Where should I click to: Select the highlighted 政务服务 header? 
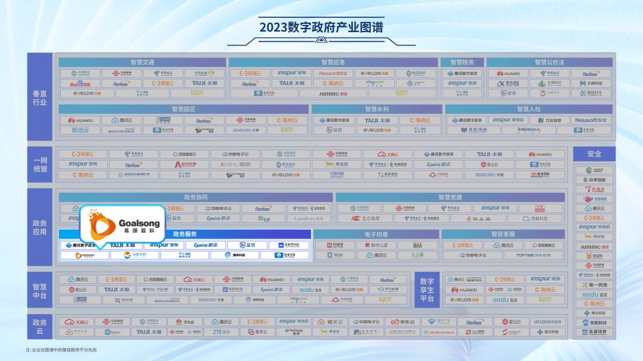click(185, 234)
